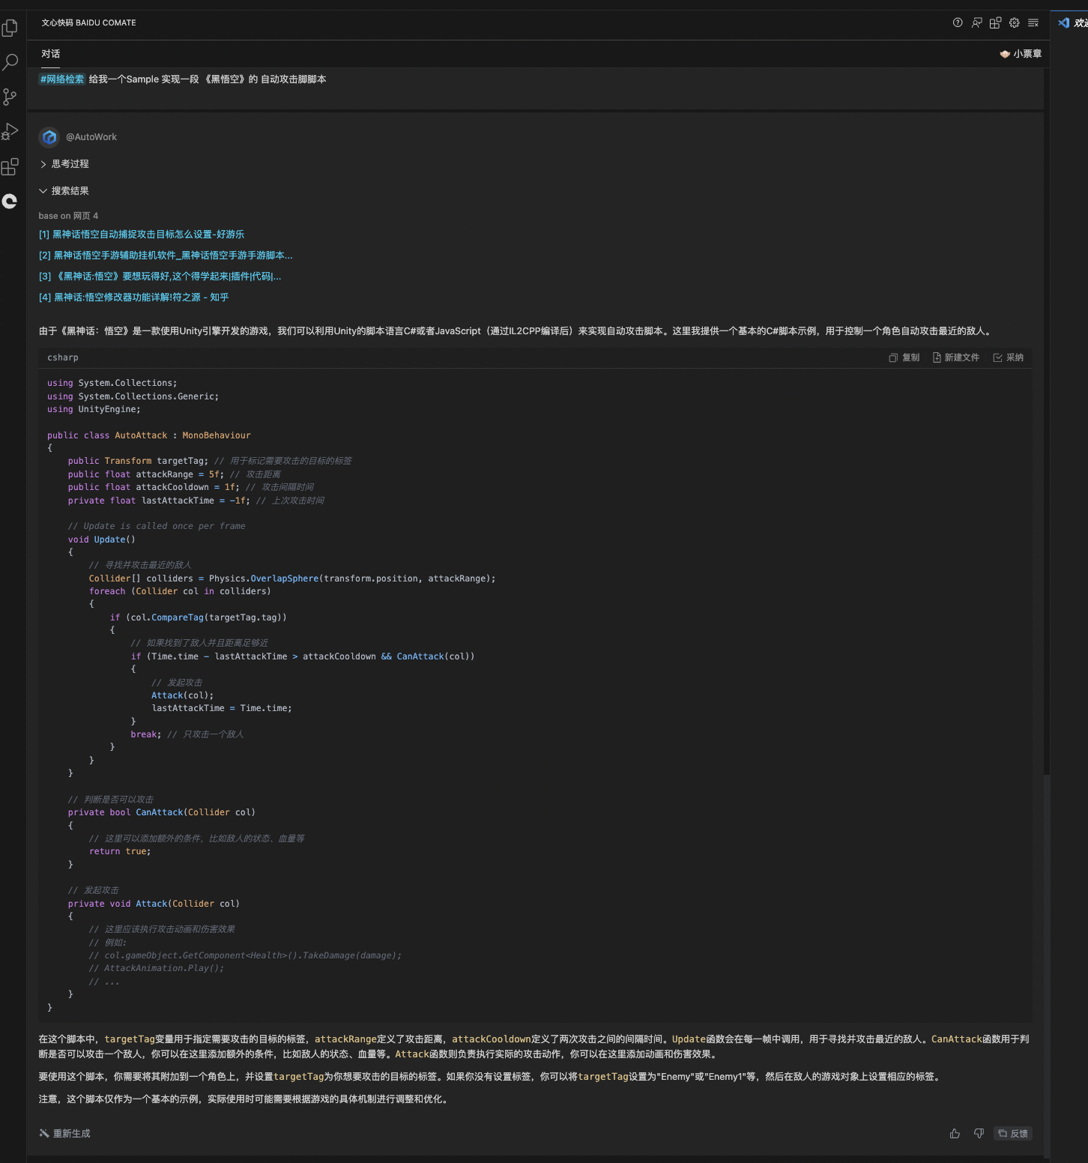This screenshot has width=1088, height=1163.
Task: Click the VS Code logo on welcome tab
Action: point(1063,22)
